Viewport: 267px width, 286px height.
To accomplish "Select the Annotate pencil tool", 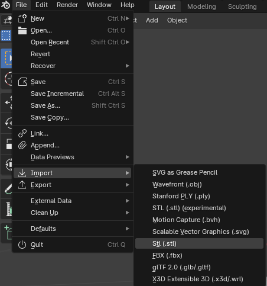I will (6, 189).
